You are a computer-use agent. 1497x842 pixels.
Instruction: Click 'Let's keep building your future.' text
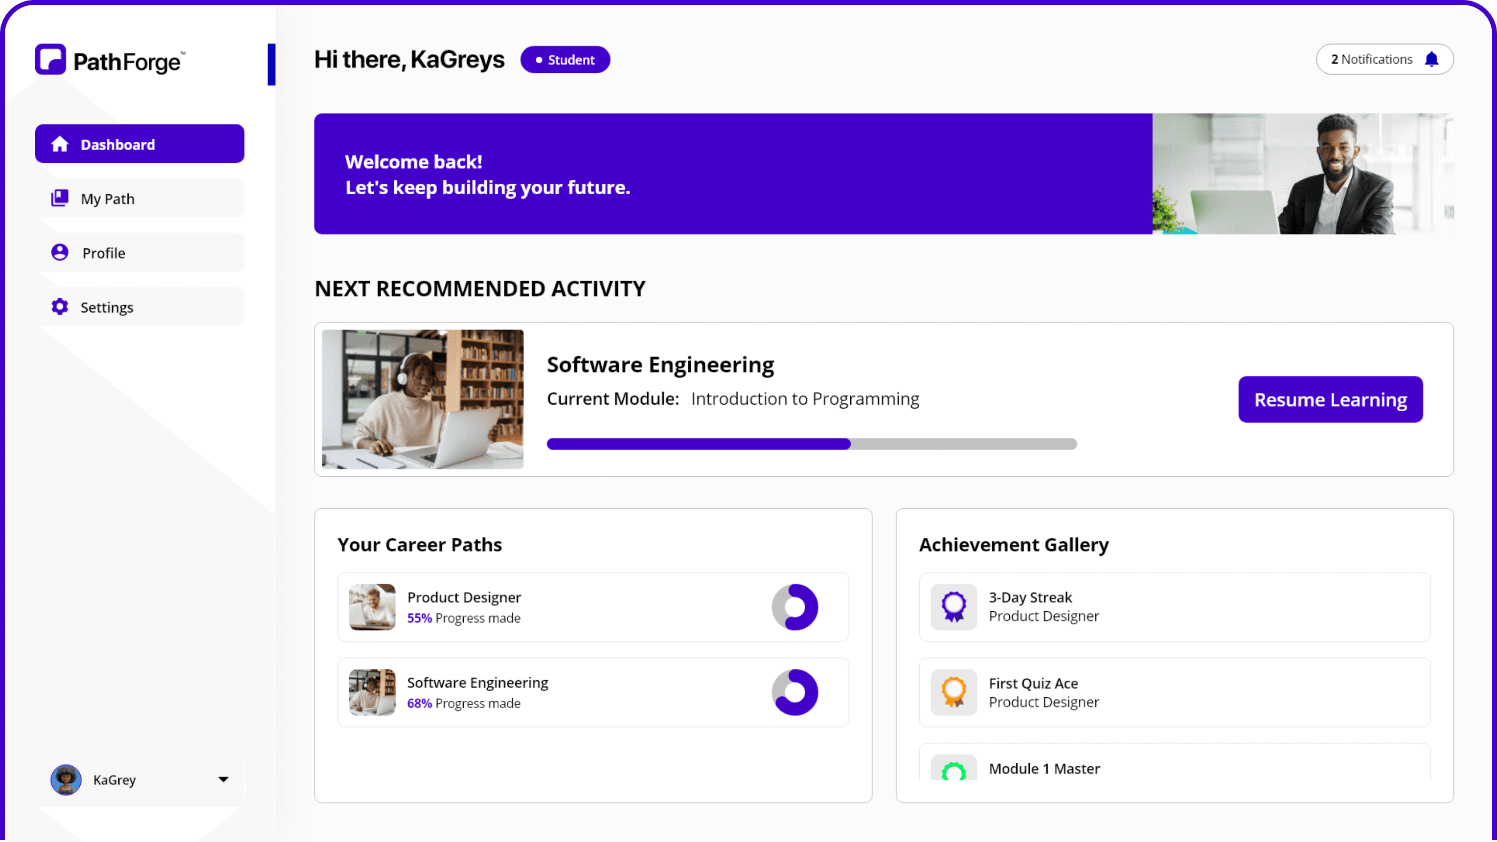point(488,188)
